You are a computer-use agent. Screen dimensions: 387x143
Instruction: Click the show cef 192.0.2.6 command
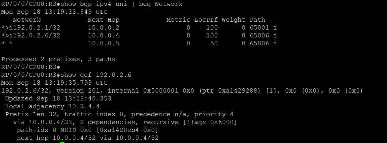pyautogui.click(x=96, y=75)
